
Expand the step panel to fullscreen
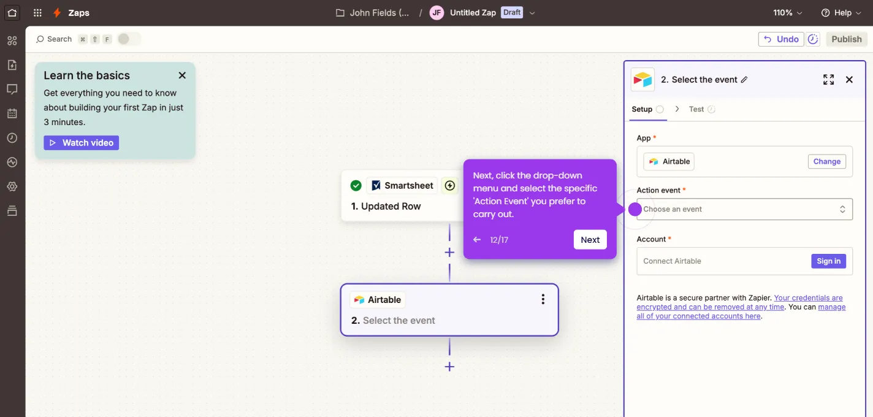(828, 80)
